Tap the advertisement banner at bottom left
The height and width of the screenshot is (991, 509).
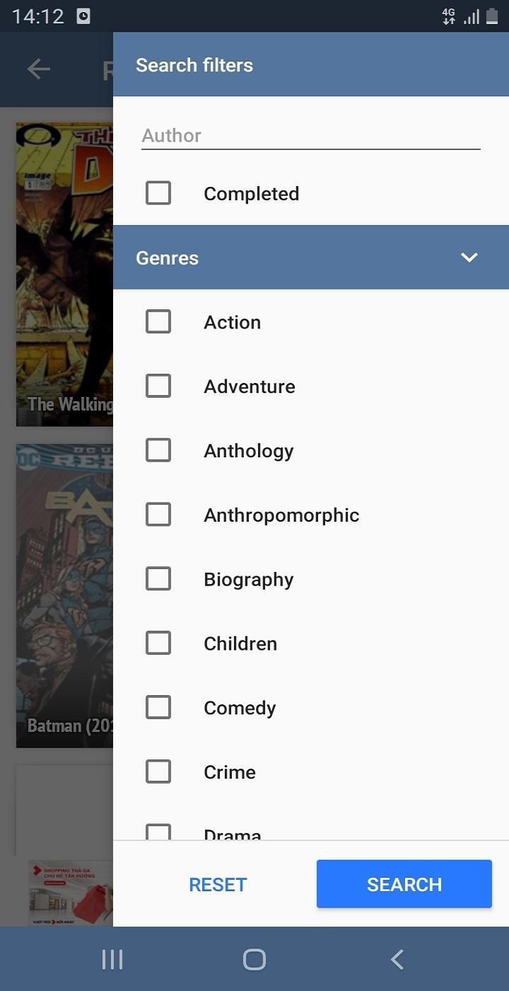[x=71, y=893]
